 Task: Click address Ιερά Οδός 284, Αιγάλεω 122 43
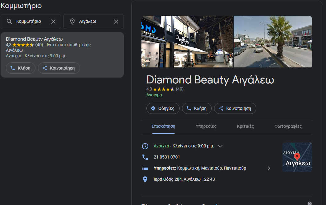pyautogui.click(x=184, y=179)
